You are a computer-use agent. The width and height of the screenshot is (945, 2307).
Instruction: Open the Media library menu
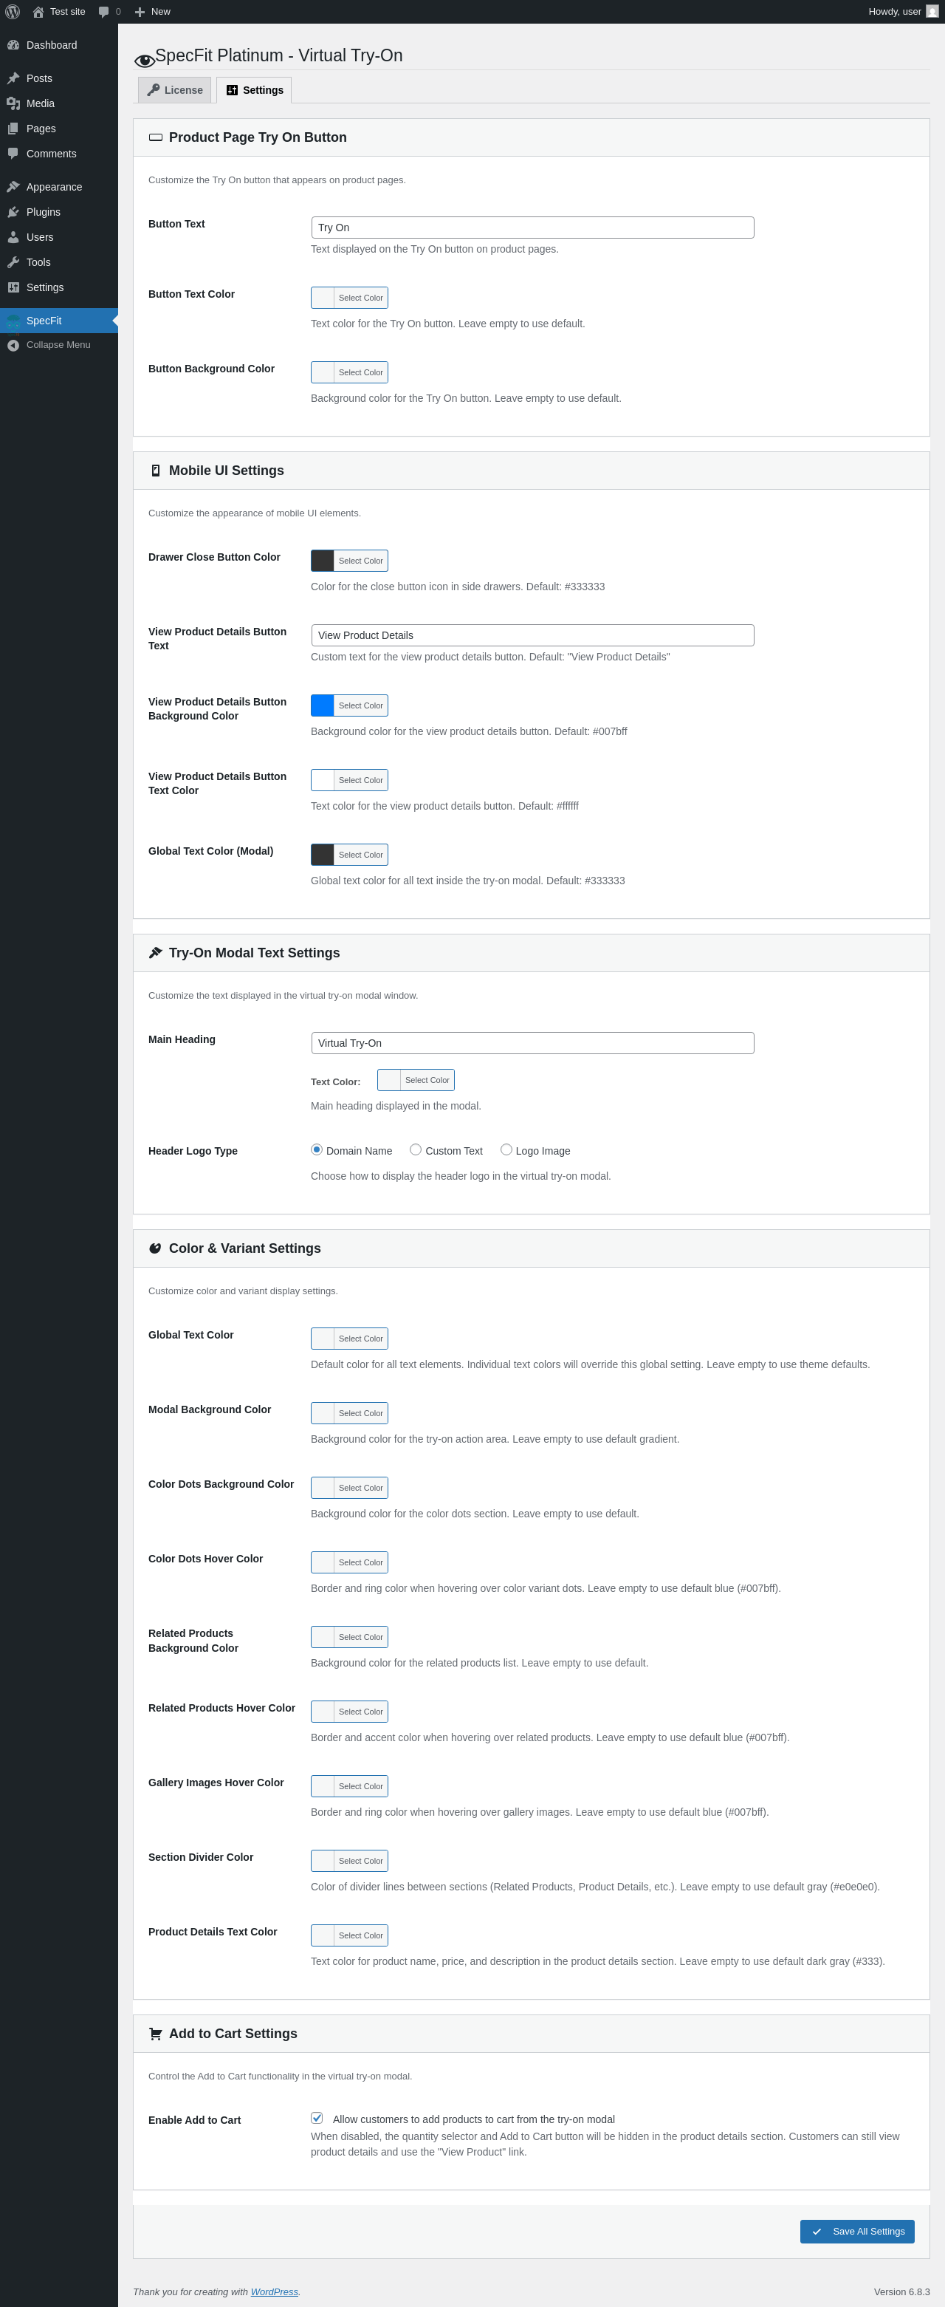click(41, 104)
